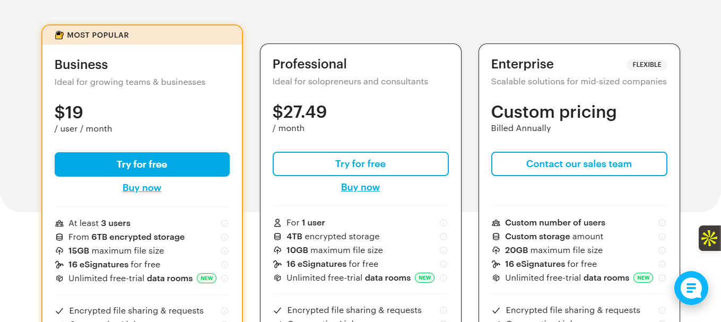The width and height of the screenshot is (721, 322).
Task: Open the live chat bubble icon
Action: 691,288
